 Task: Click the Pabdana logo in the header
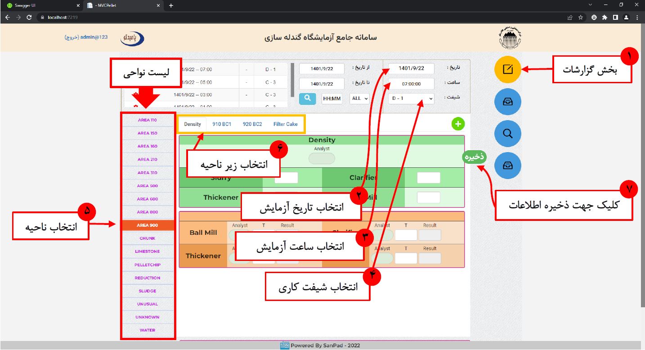[132, 38]
